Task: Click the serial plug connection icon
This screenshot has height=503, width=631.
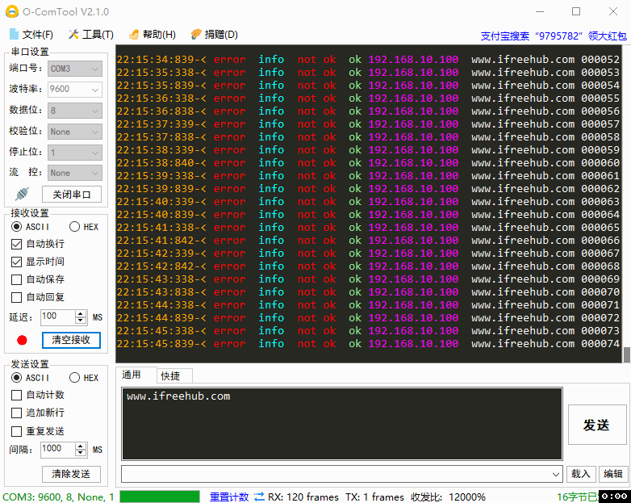Action: coord(22,194)
